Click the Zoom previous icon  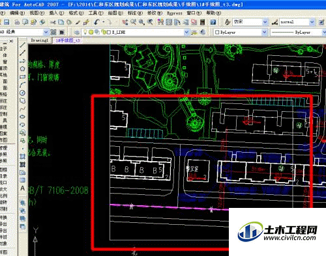click(150, 22)
